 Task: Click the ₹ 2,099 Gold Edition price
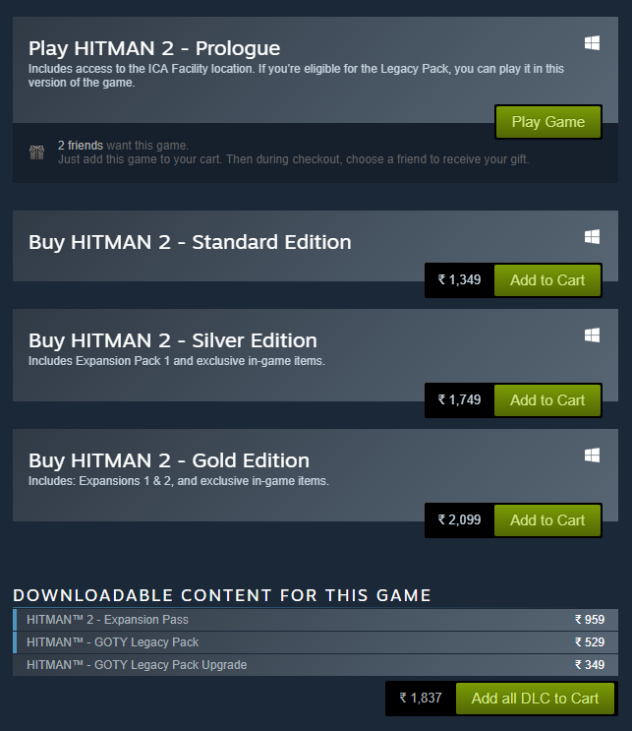coord(459,519)
